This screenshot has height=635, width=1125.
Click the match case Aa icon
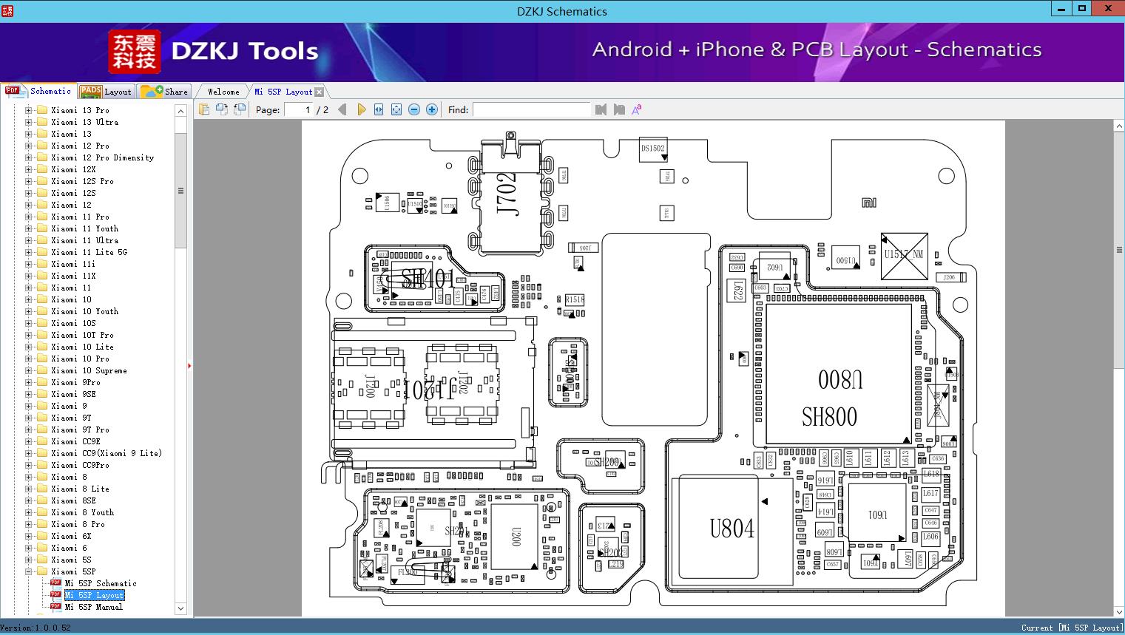(x=636, y=109)
